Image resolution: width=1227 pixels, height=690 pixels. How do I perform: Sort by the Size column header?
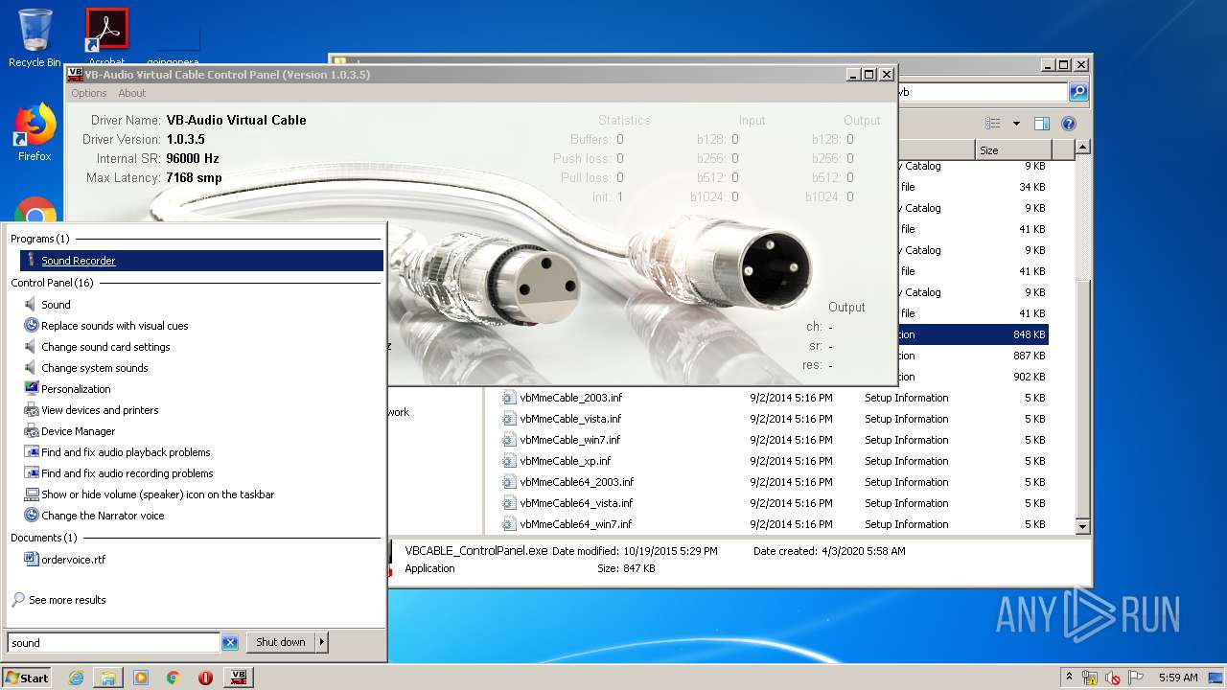click(1012, 149)
